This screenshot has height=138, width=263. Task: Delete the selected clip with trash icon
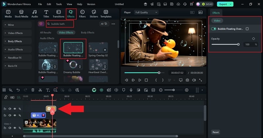[x=33, y=90]
